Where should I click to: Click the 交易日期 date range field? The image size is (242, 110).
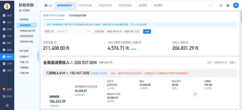pyautogui.click(x=123, y=32)
